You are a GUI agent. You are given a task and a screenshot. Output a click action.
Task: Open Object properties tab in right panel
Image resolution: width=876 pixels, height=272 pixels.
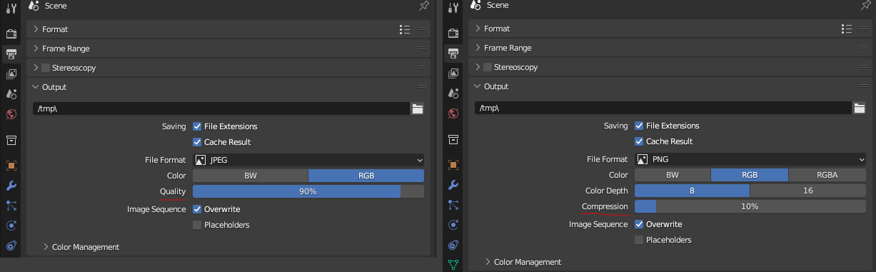(x=453, y=165)
